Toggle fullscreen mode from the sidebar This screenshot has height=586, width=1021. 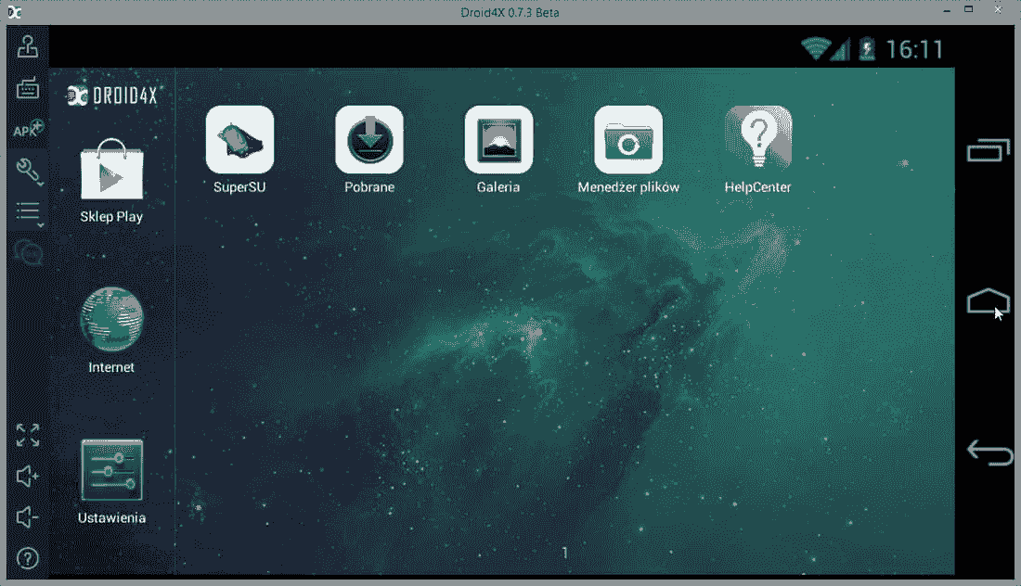pyautogui.click(x=26, y=434)
